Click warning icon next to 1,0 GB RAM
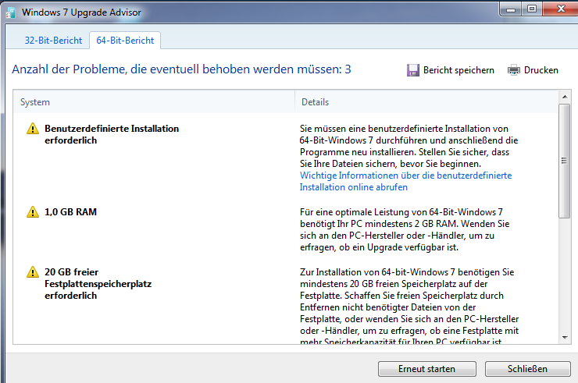 [33, 212]
